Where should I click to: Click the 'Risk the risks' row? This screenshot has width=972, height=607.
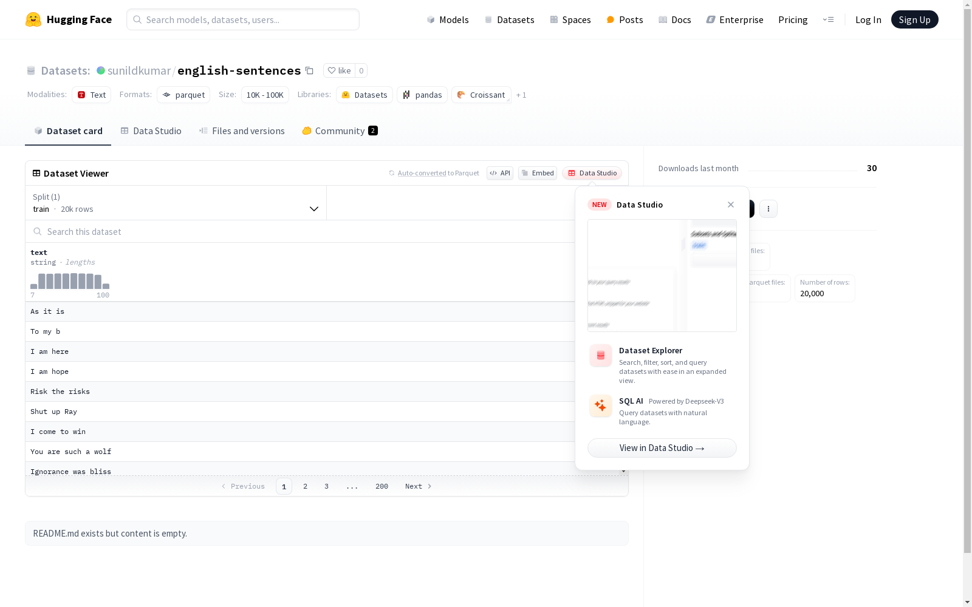(x=301, y=392)
